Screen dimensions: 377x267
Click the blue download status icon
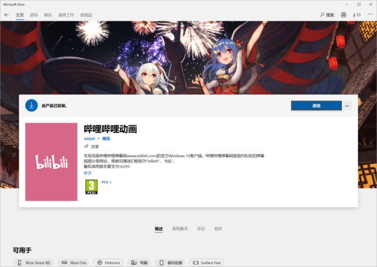pos(32,105)
